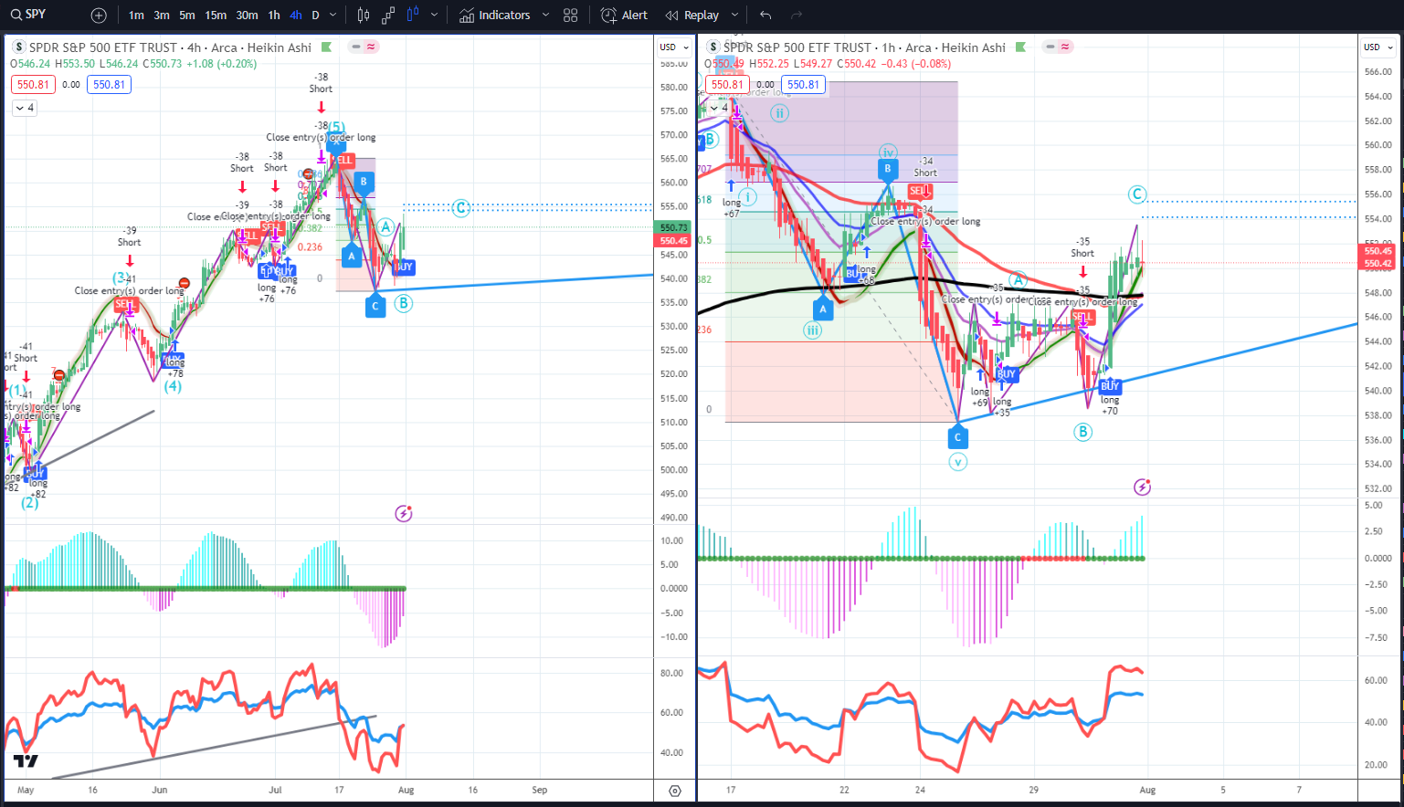Open time axis settings gear icon
The width and height of the screenshot is (1404, 807).
pyautogui.click(x=675, y=791)
